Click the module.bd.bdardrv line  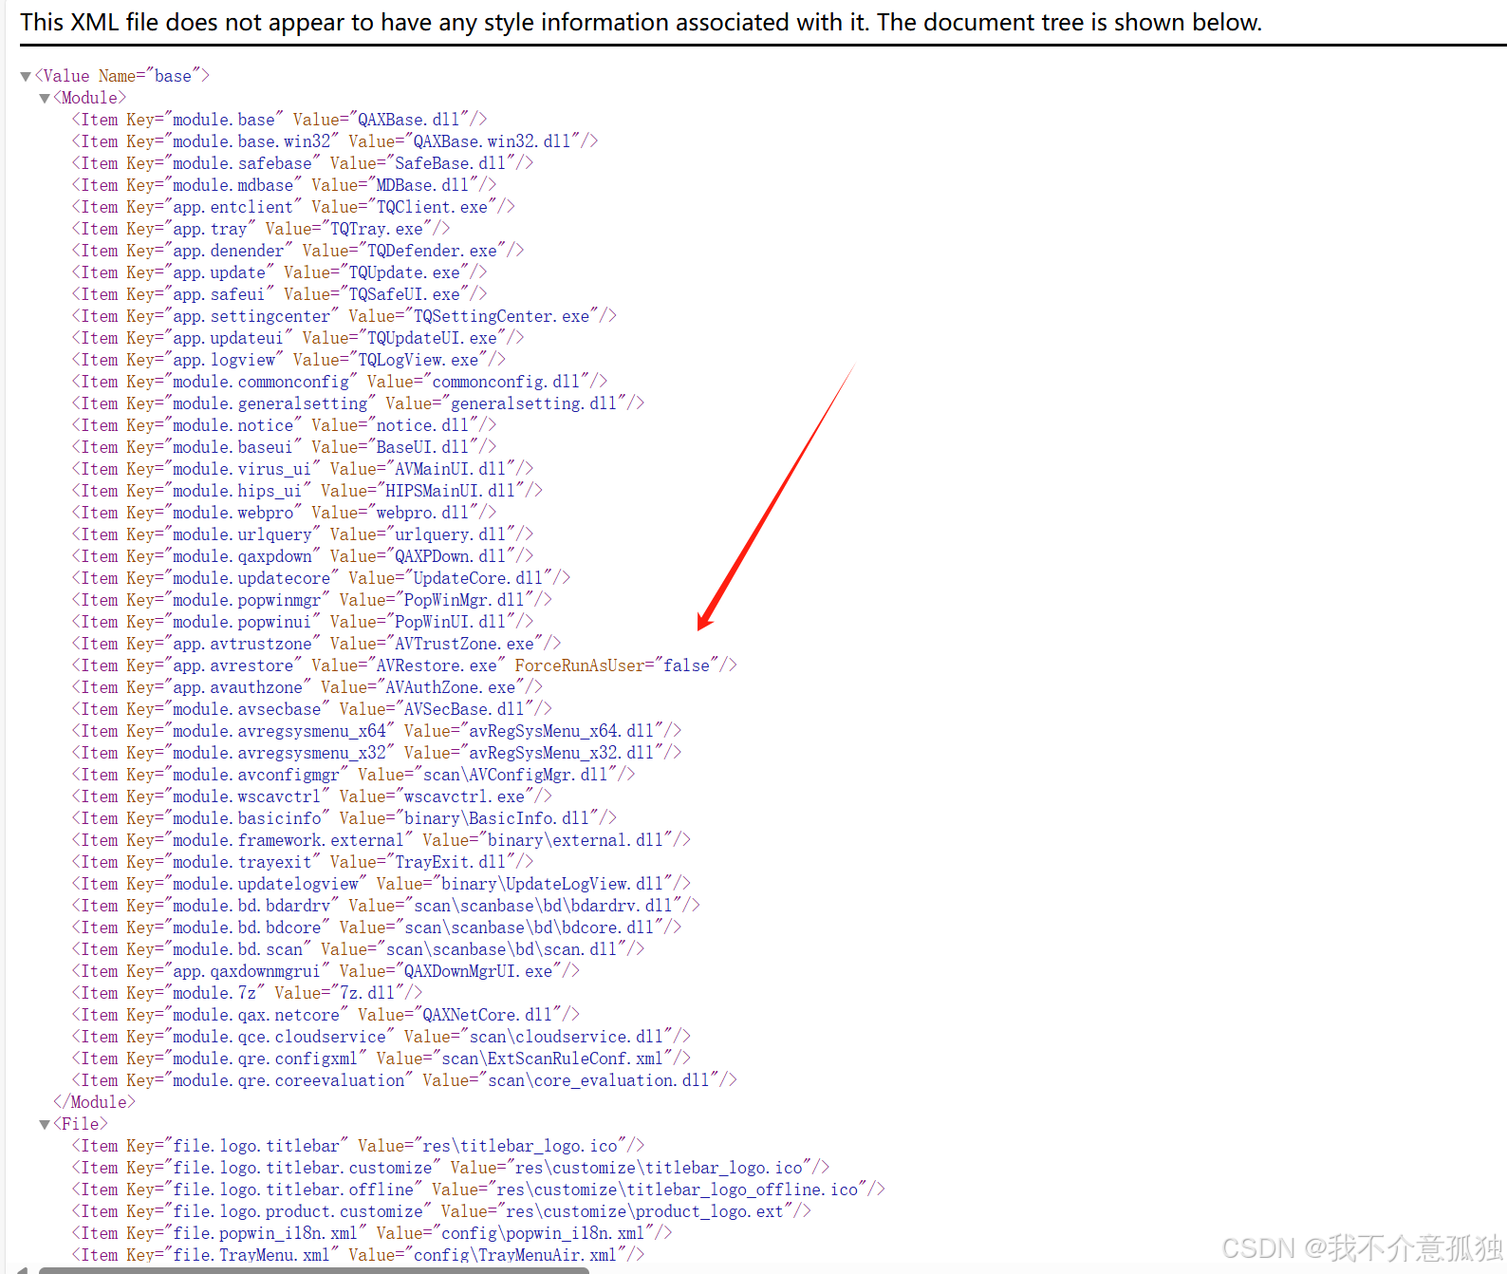[x=386, y=906]
